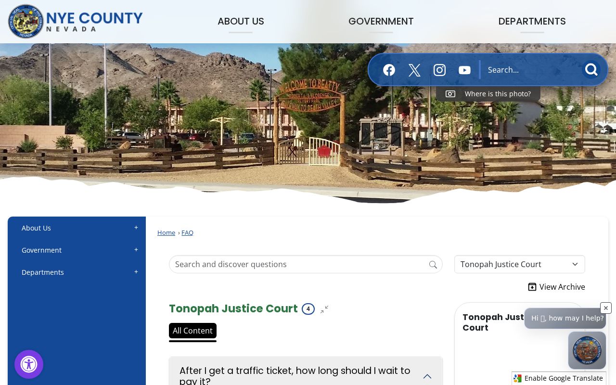616x385 pixels.
Task: Follow the Home breadcrumb link
Action: (166, 232)
